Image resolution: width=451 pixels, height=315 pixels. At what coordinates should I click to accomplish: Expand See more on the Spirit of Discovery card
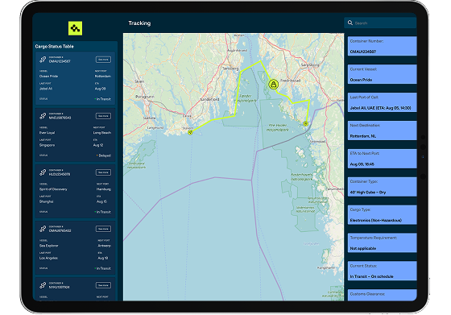pos(103,172)
